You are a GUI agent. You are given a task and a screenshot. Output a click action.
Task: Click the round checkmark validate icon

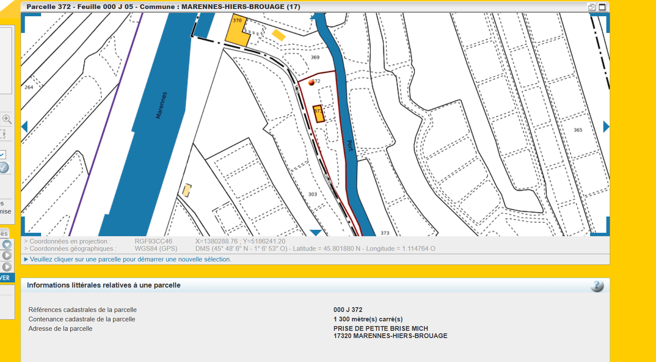[x=3, y=167]
